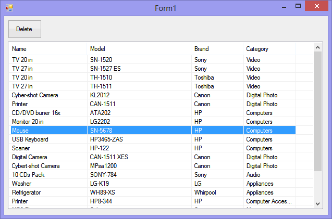Close the Form1 window
The width and height of the screenshot is (332, 219).
tap(316, 6)
